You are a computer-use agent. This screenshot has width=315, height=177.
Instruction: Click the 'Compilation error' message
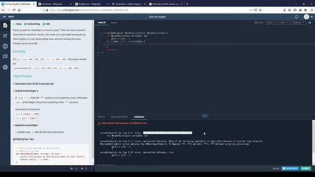tap(138, 123)
